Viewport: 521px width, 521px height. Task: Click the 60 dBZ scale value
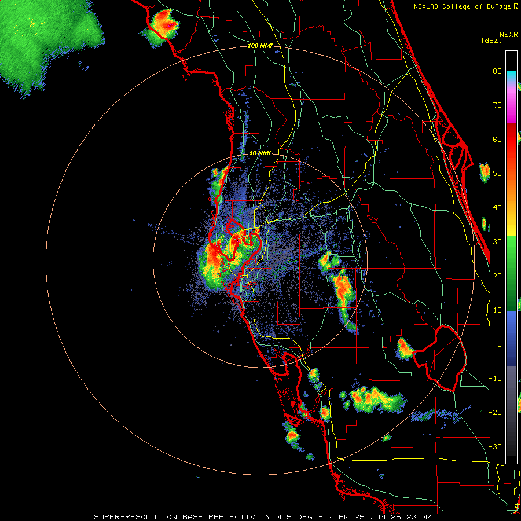497,139
